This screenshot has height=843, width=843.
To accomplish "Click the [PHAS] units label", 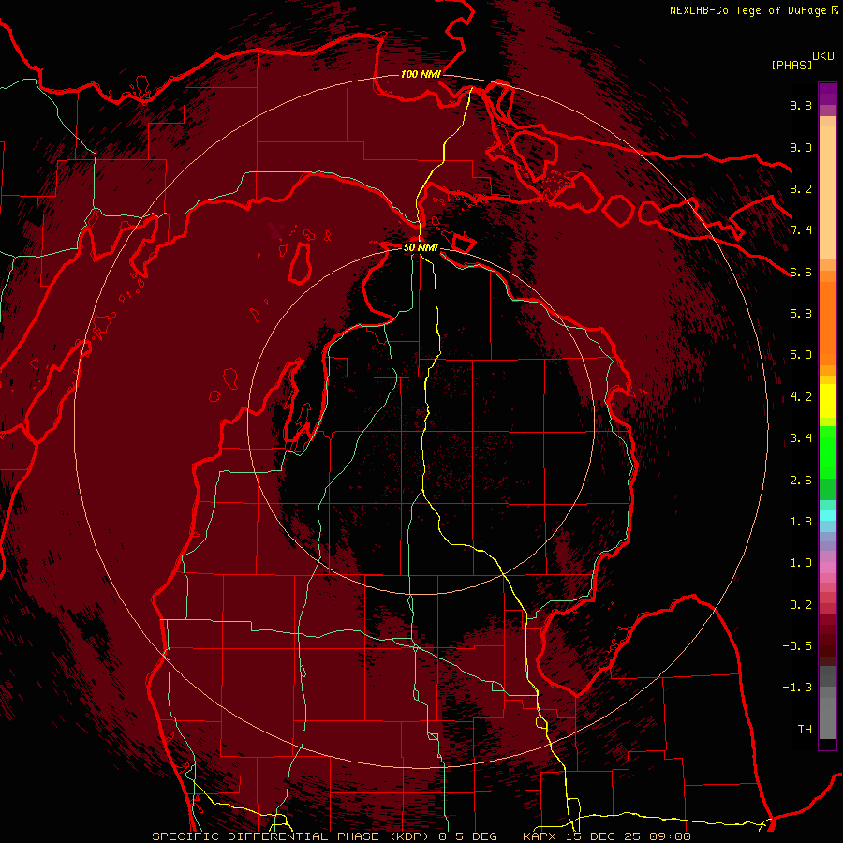I will 791,65.
